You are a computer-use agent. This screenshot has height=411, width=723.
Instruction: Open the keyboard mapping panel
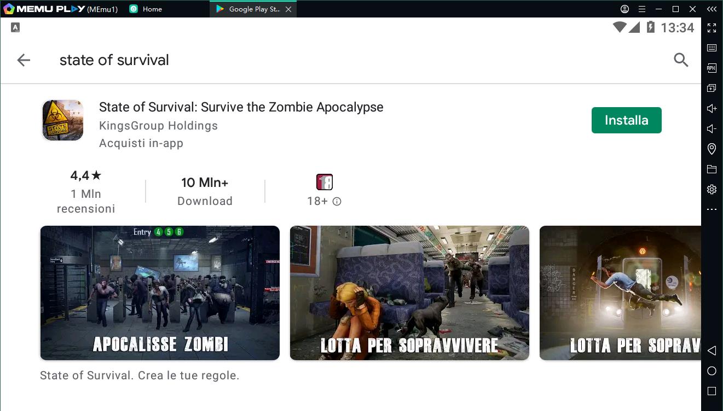(x=712, y=48)
